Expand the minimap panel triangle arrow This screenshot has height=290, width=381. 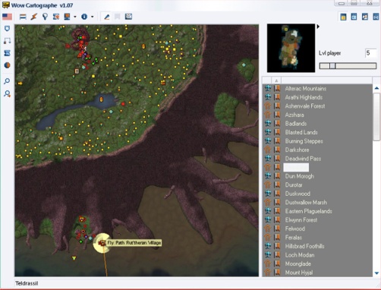point(318,27)
